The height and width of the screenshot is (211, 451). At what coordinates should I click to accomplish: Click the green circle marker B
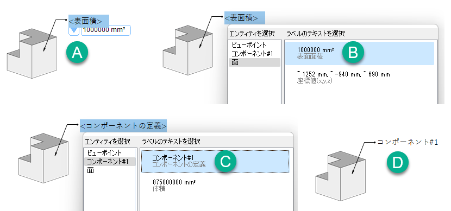[353, 53]
